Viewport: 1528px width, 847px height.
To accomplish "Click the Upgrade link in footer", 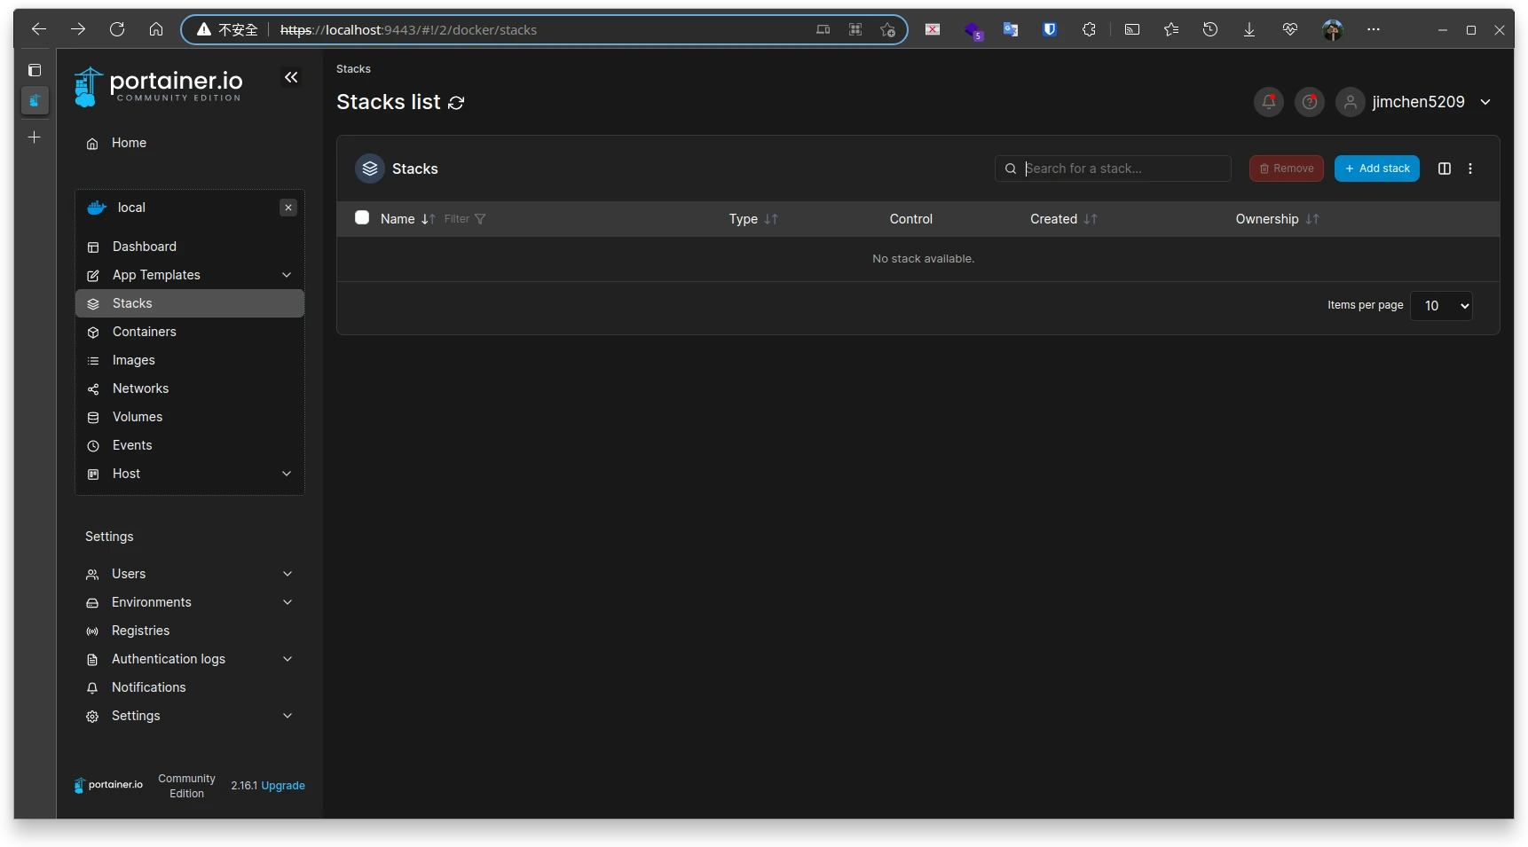I will 283,786.
